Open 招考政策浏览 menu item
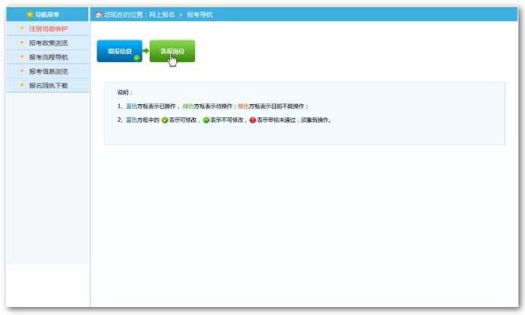525x315 pixels. click(x=48, y=43)
